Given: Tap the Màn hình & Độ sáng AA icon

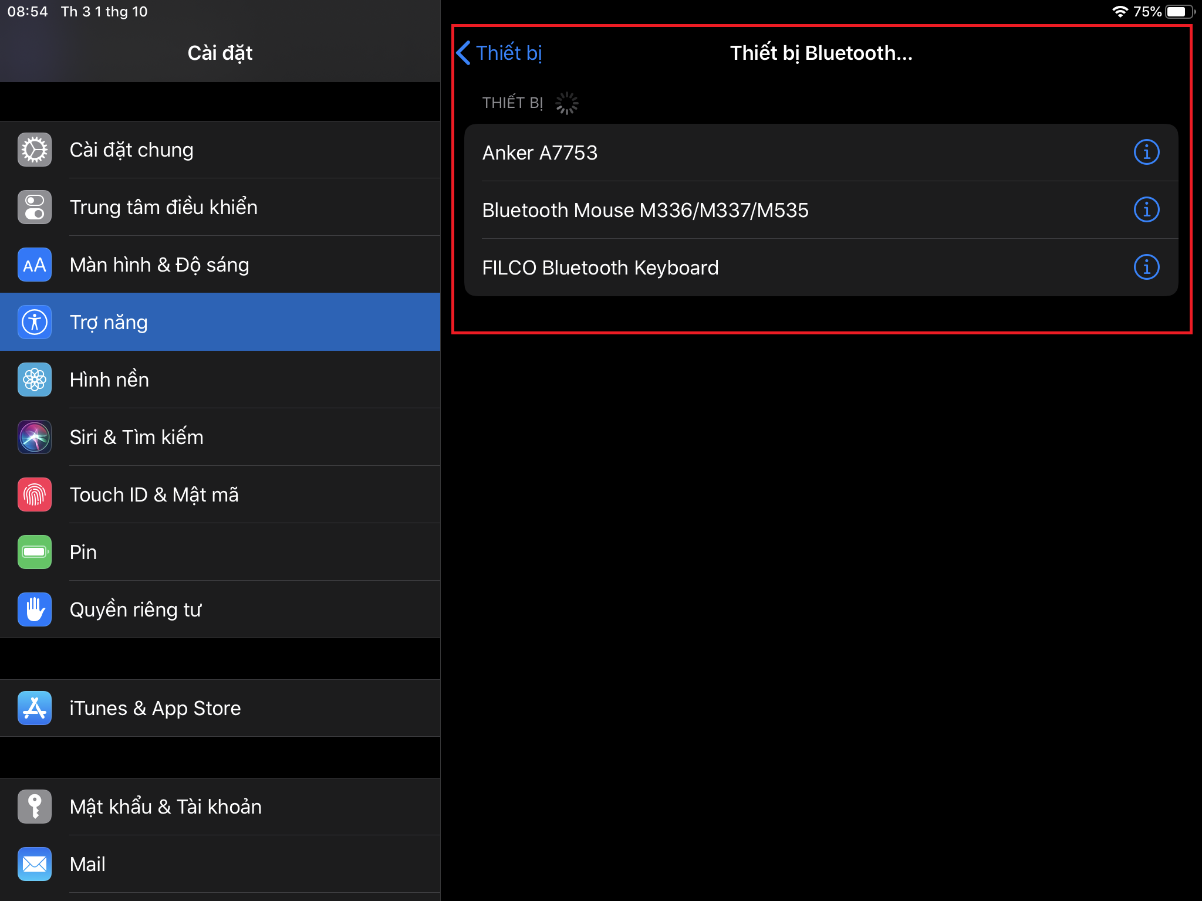Looking at the screenshot, I should click(x=35, y=265).
